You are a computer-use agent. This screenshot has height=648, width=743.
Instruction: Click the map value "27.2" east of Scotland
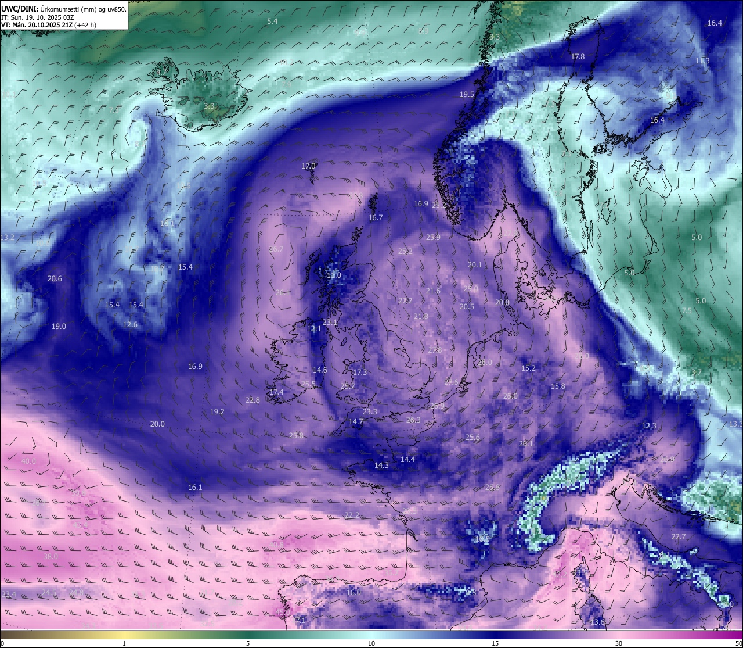coord(405,301)
